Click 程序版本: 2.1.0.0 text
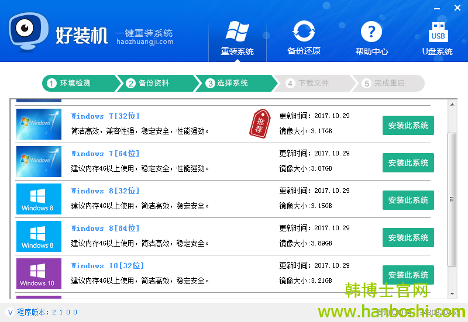Image resolution: width=468 pixels, height=322 pixels. (x=47, y=312)
